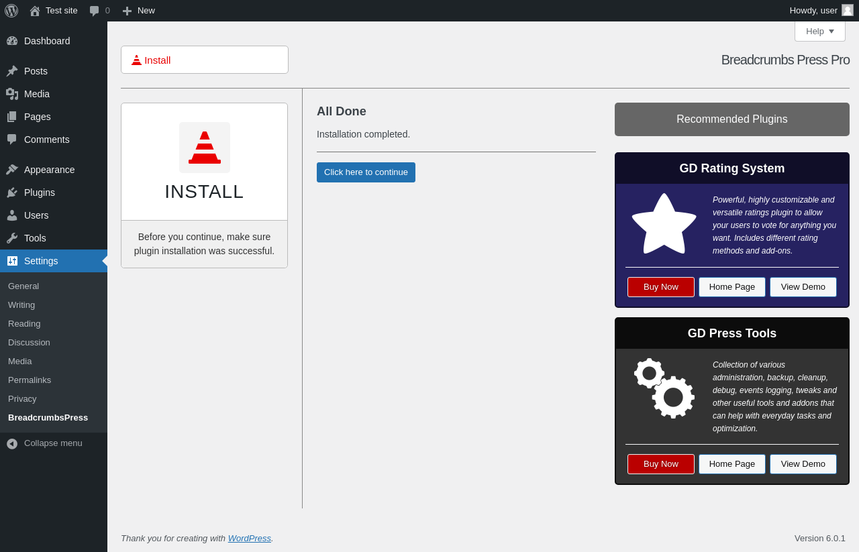Click the Appearance paintbrush icon
859x552 pixels.
point(12,170)
